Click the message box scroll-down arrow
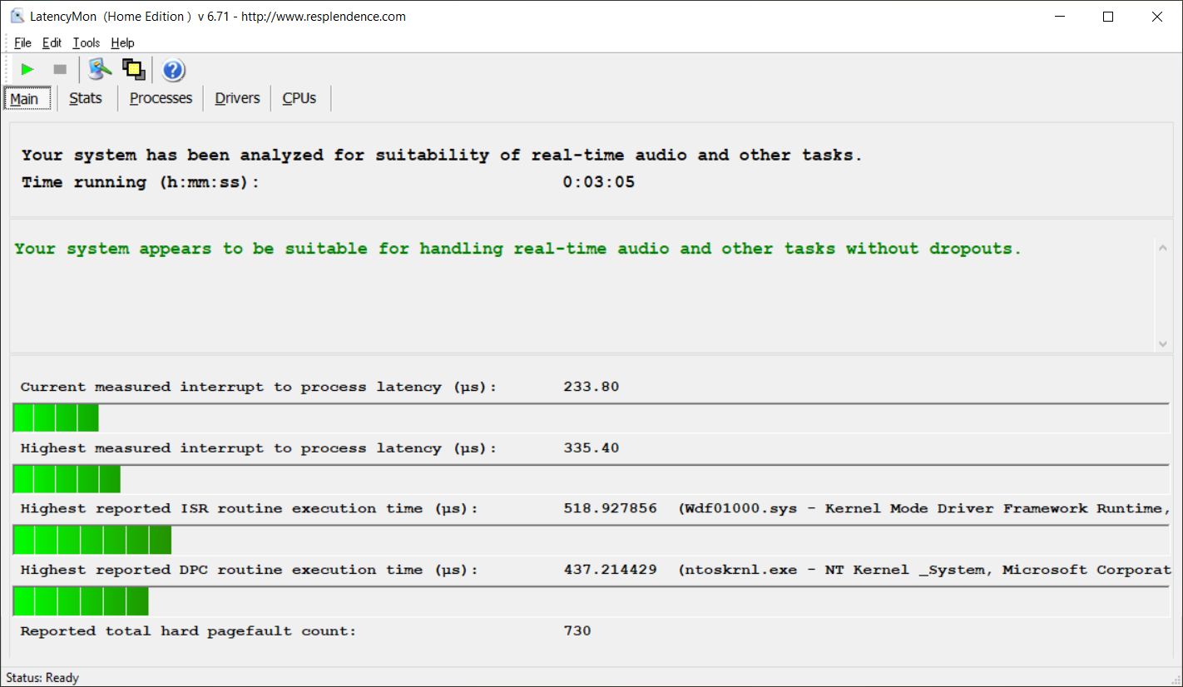This screenshot has height=687, width=1183. click(1162, 343)
